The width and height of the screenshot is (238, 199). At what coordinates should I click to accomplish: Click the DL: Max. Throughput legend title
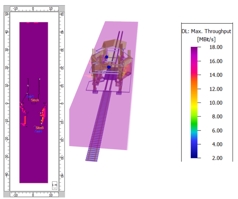point(207,31)
